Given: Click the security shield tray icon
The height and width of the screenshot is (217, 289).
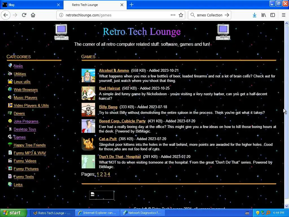Looking at the screenshot, I should (x=258, y=213).
